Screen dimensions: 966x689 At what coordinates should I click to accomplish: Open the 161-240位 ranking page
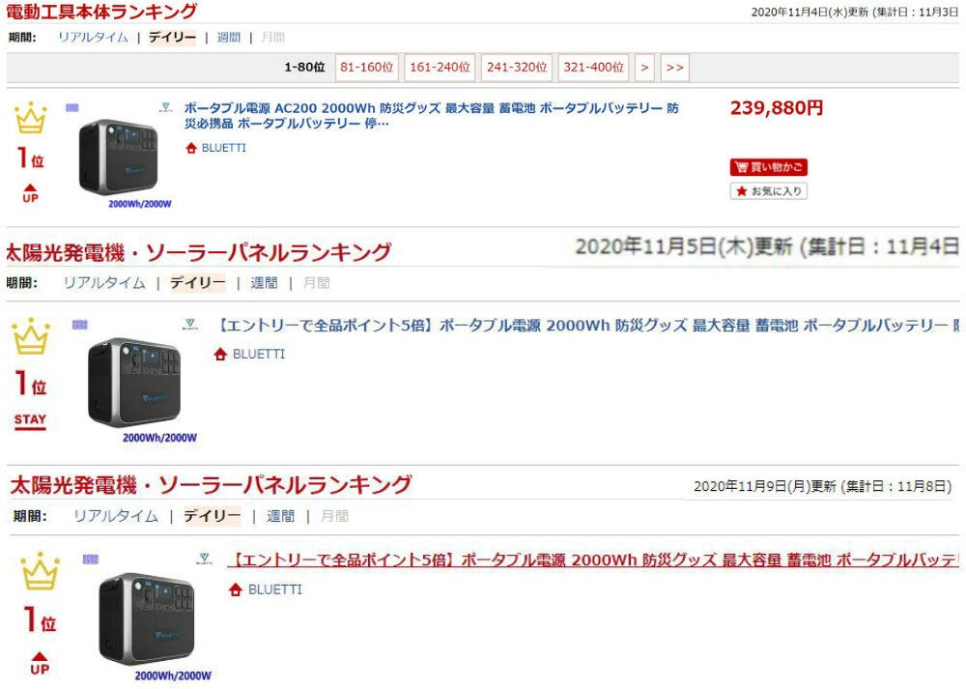pos(440,68)
